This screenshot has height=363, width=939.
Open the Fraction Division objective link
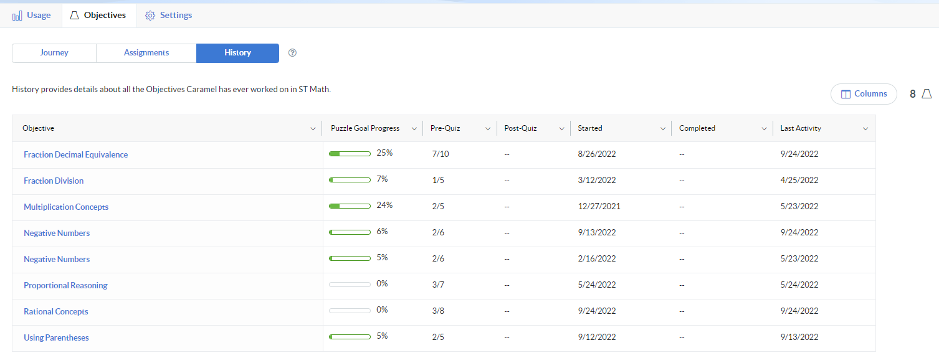click(54, 181)
